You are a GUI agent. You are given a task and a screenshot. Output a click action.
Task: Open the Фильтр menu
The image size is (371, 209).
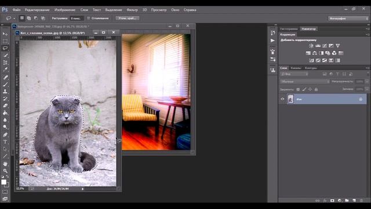[x=132, y=10]
